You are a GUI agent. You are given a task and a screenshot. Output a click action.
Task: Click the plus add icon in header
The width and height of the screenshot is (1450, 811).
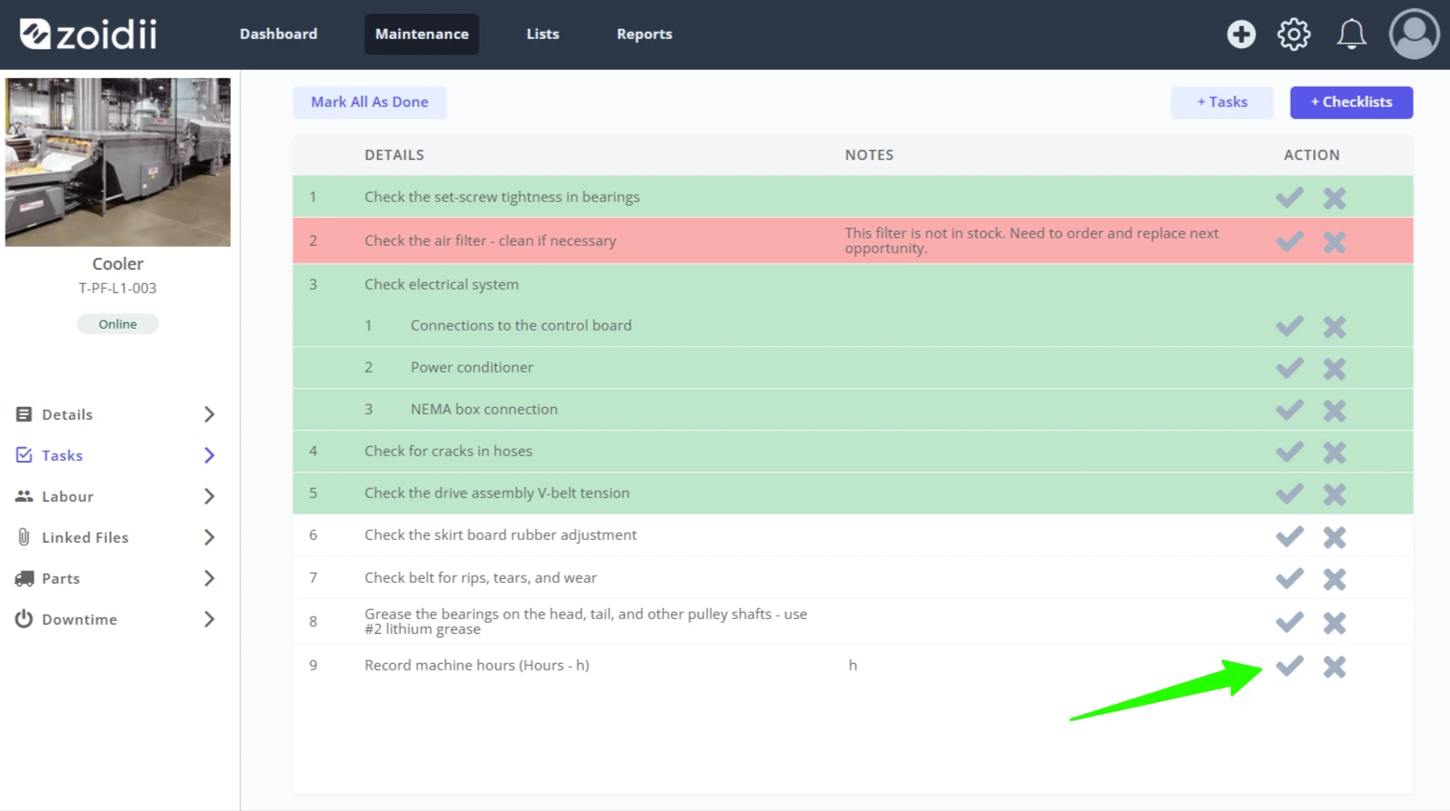coord(1240,34)
